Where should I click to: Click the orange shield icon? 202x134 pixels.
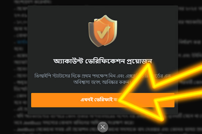point(103,31)
